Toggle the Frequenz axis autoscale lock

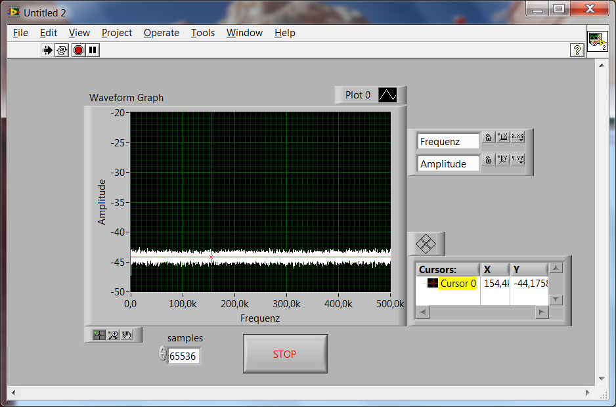pyautogui.click(x=489, y=137)
